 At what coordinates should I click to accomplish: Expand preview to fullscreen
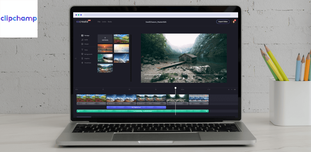click(222, 78)
